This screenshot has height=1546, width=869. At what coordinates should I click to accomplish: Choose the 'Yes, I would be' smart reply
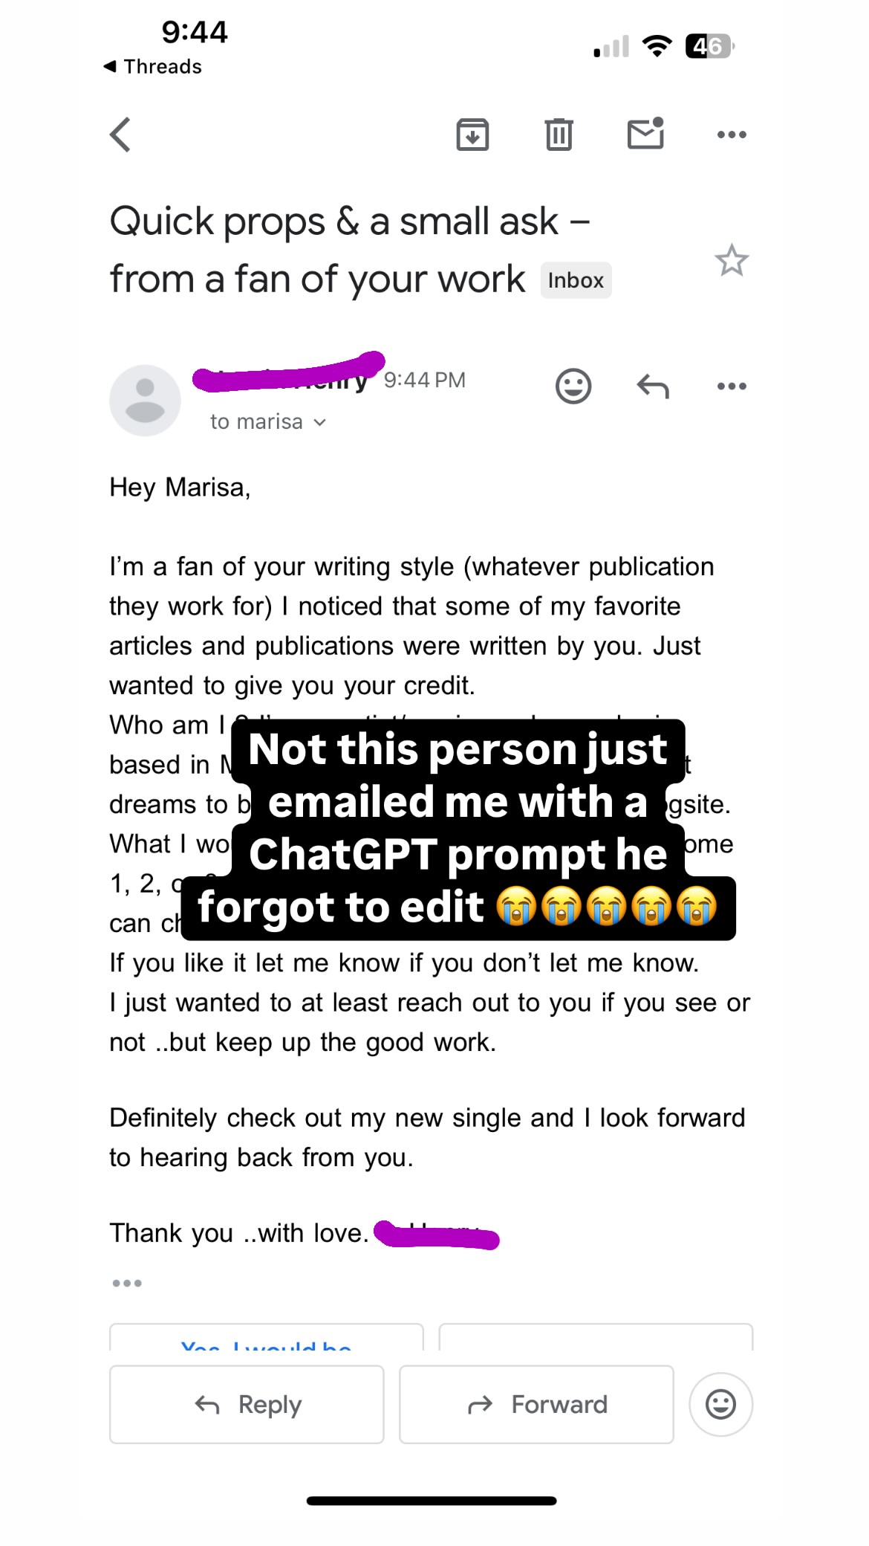point(267,1338)
